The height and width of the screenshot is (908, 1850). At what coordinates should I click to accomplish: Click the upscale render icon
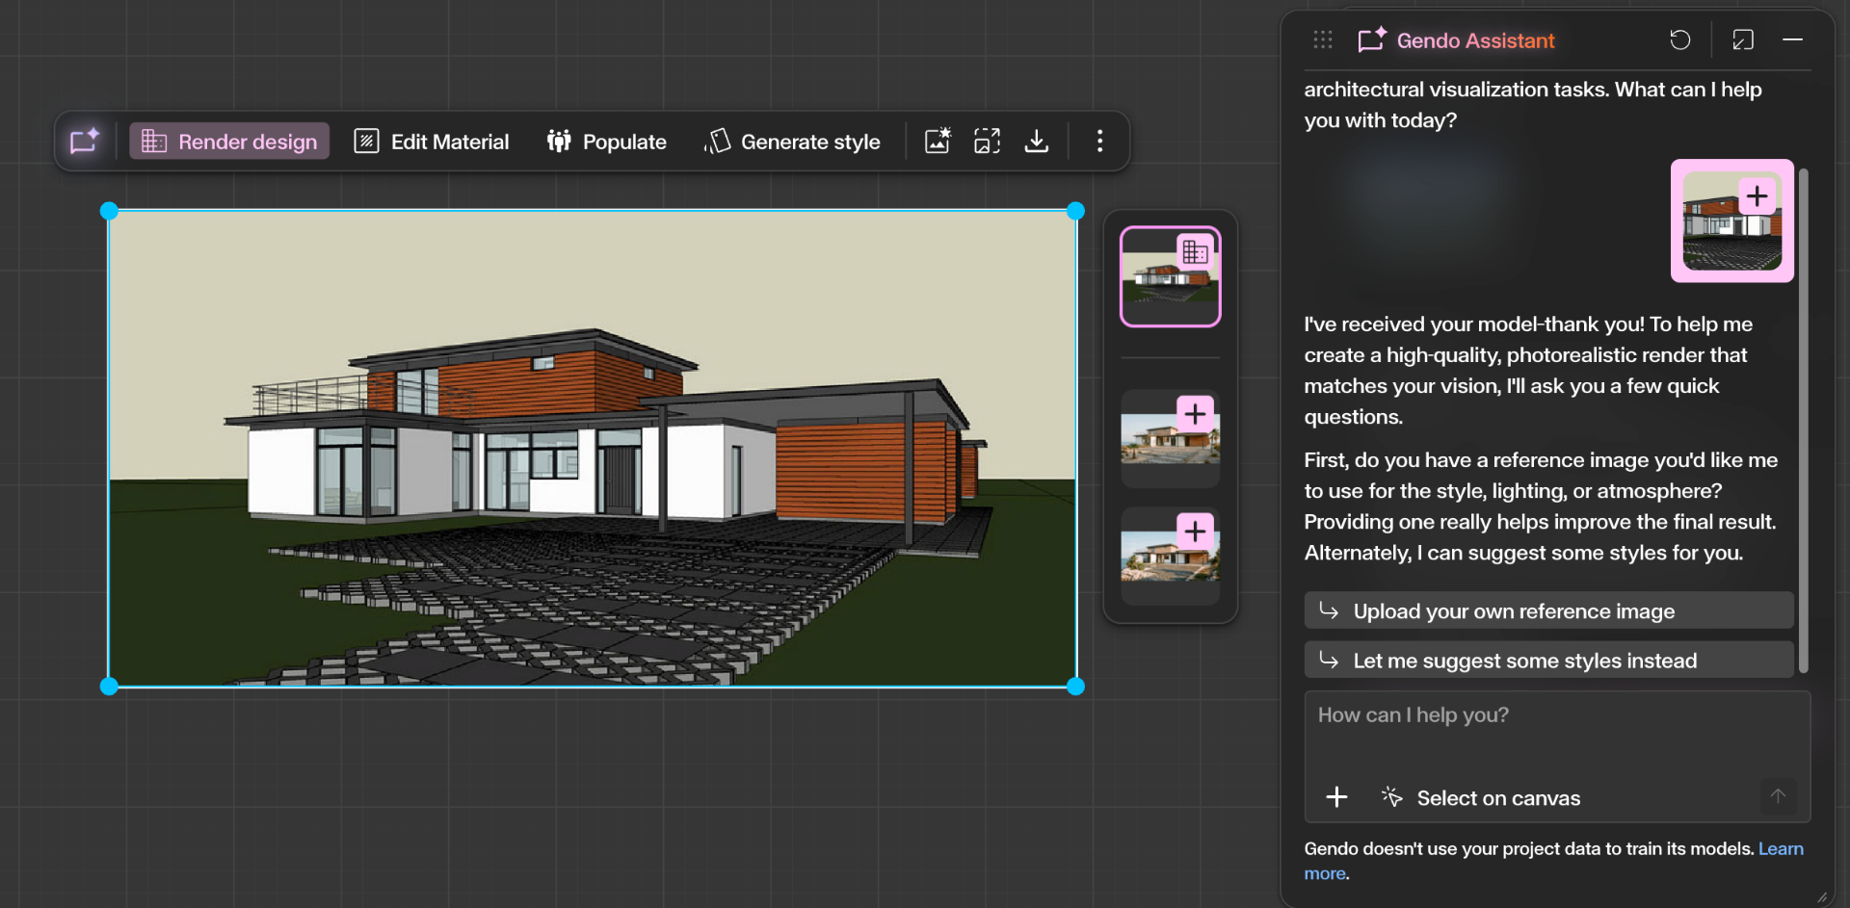[987, 141]
